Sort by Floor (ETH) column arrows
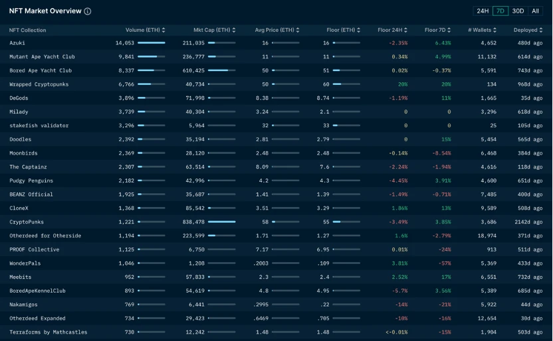This screenshot has height=341, width=553. coord(358,31)
